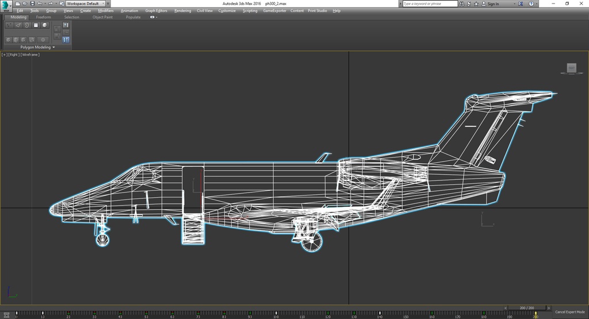Click the binoculars search icon
589x319 pixels.
[x=462, y=3]
